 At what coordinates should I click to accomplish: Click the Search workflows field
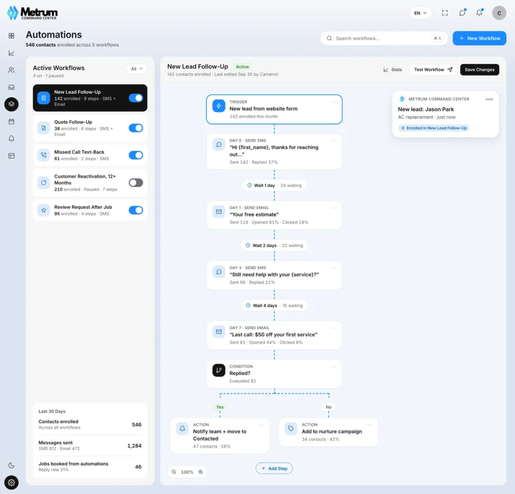[384, 38]
